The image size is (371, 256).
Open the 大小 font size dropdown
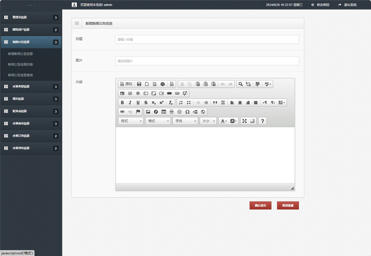coord(208,121)
